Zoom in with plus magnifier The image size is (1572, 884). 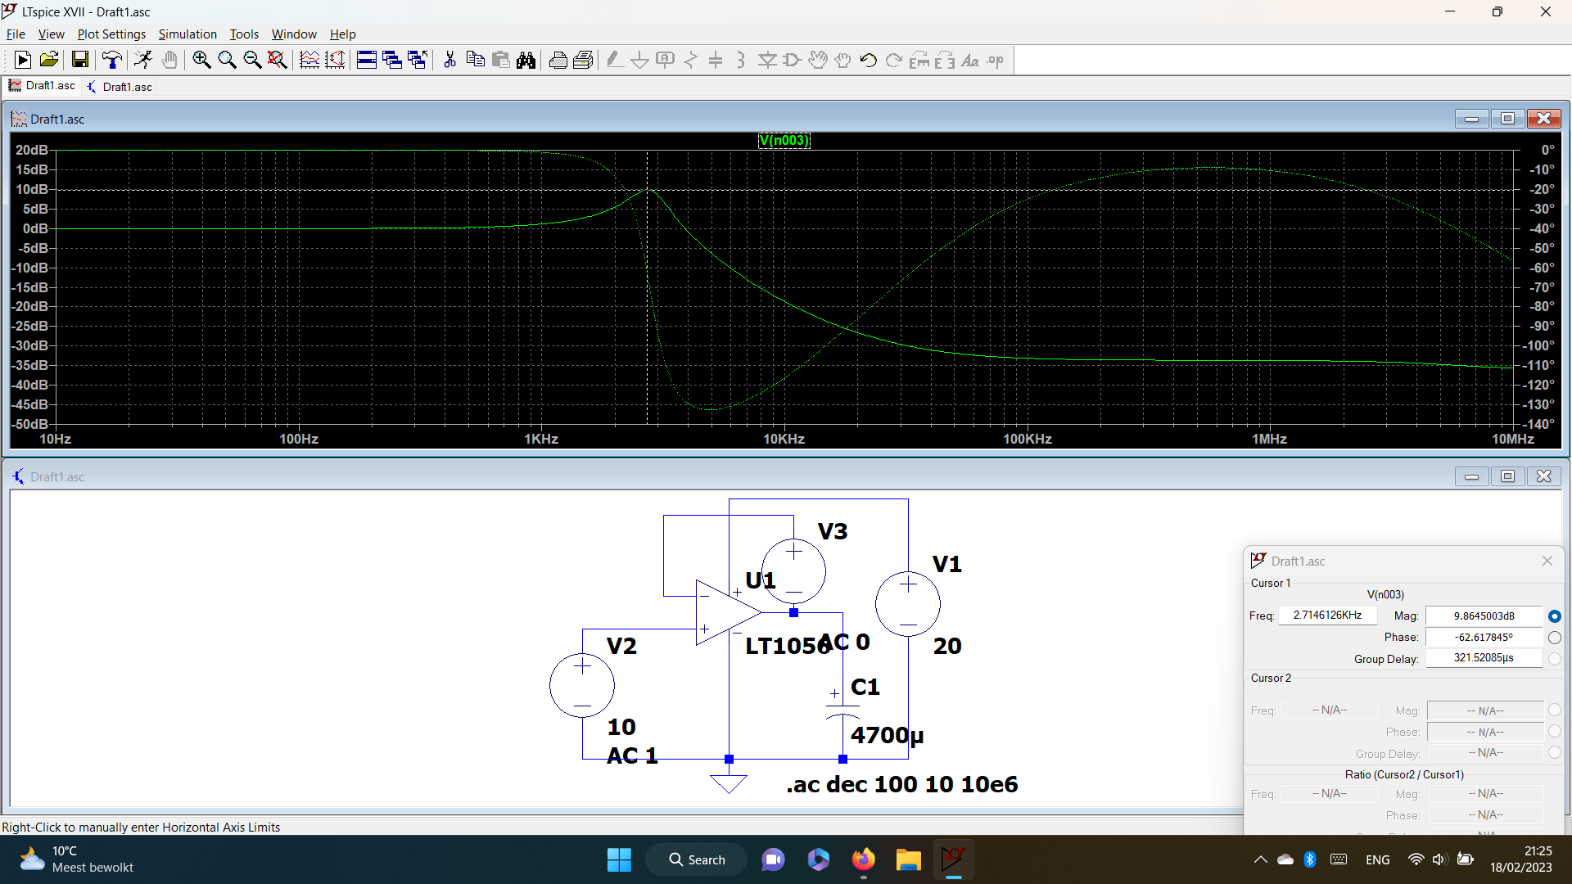pos(201,60)
